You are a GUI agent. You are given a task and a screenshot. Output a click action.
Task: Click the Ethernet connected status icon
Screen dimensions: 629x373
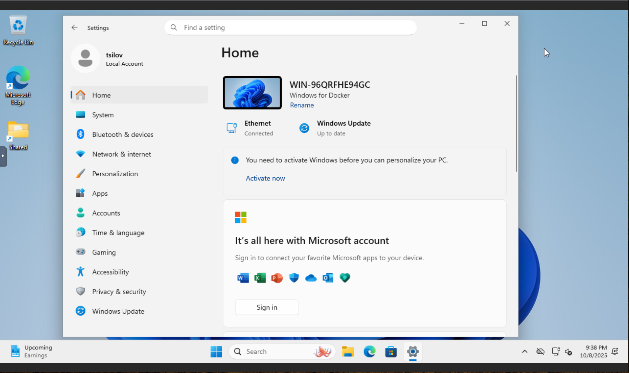[x=231, y=128]
